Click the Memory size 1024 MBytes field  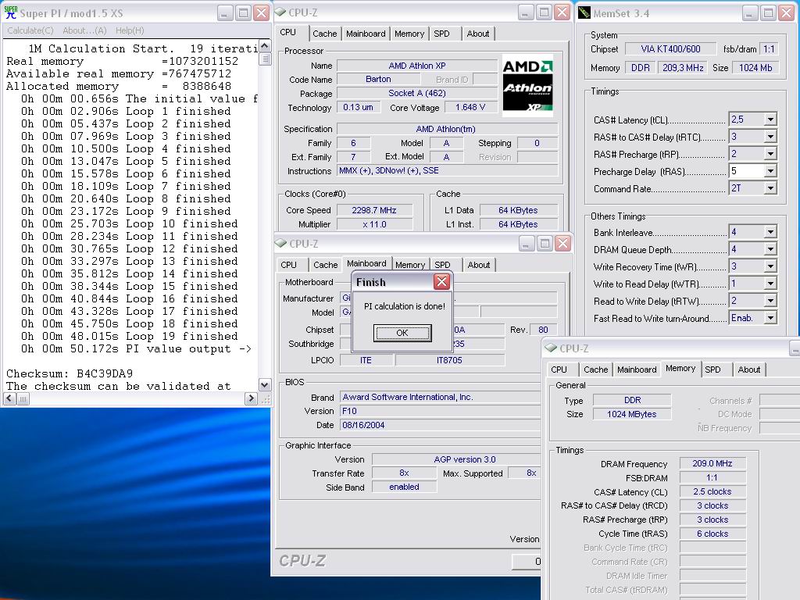pyautogui.click(x=631, y=414)
